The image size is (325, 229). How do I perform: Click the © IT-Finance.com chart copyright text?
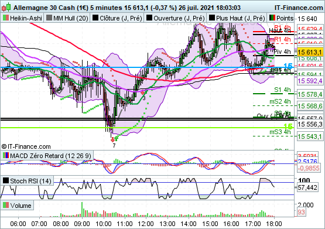26,146
